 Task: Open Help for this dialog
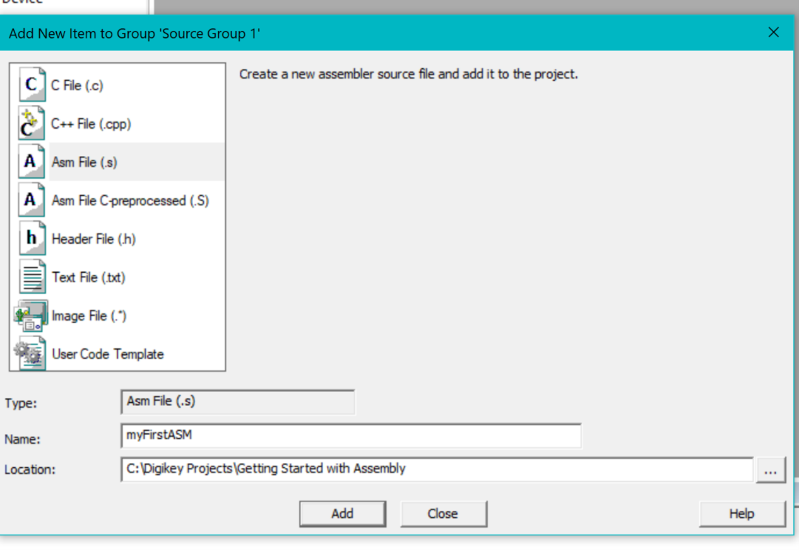[742, 513]
